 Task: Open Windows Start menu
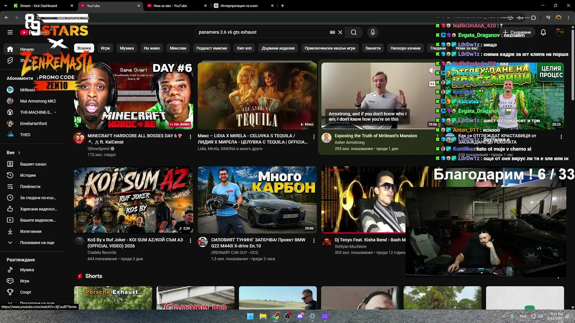pos(250,316)
